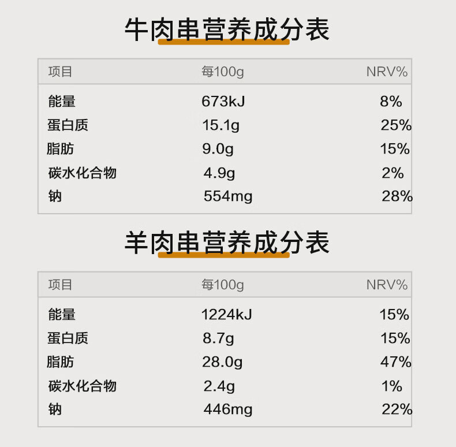Click the 羊肉串营养成分表 title

coord(227,243)
